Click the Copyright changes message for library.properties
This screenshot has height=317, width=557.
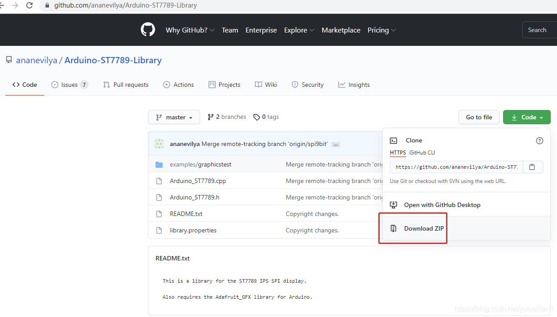click(x=312, y=230)
